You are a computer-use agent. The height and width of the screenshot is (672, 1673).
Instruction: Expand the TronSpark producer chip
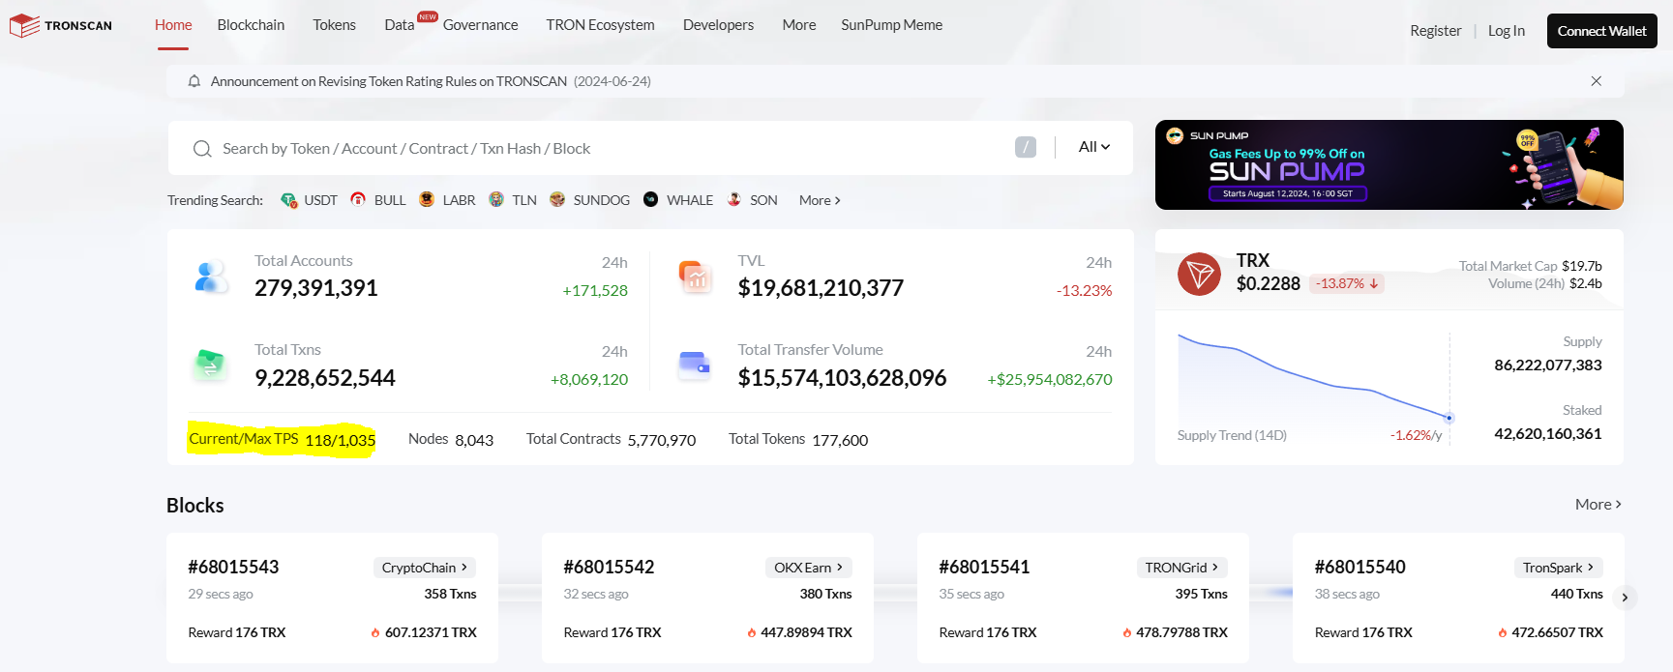tap(1559, 568)
